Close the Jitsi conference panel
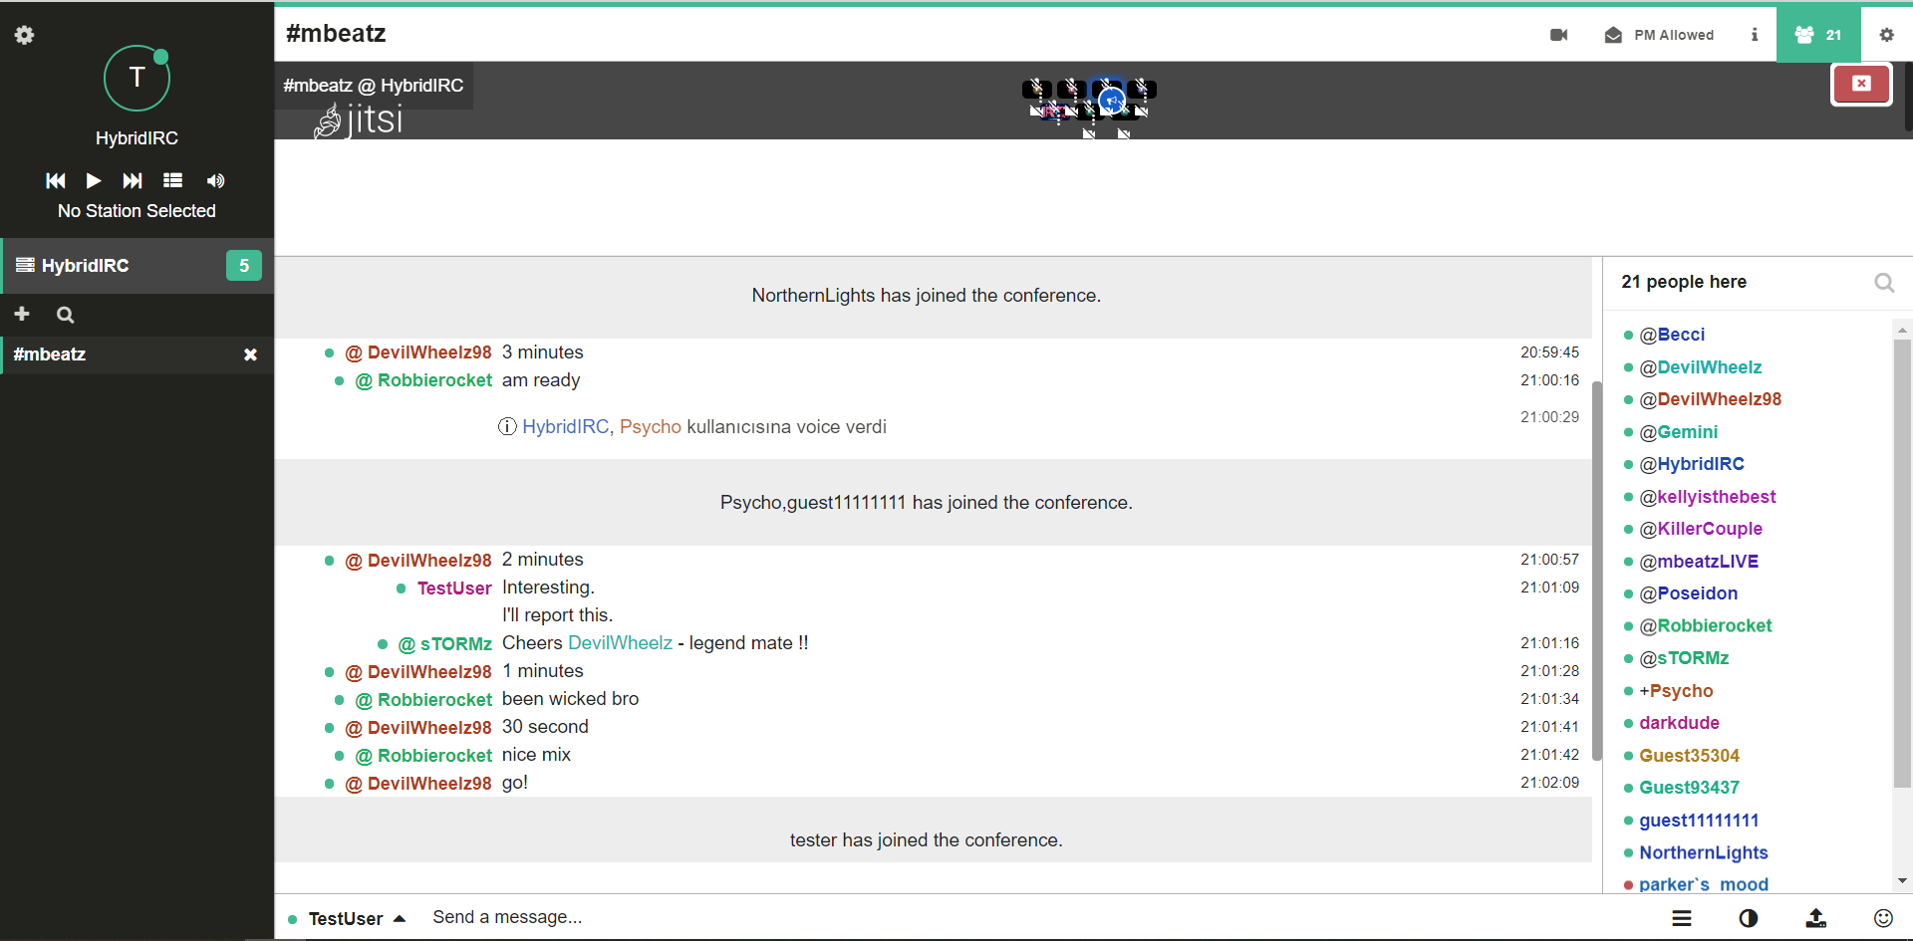 click(x=1861, y=84)
